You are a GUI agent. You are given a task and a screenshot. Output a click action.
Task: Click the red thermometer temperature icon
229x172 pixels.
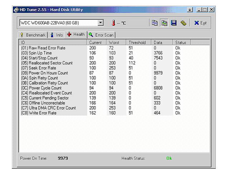[x=113, y=23]
